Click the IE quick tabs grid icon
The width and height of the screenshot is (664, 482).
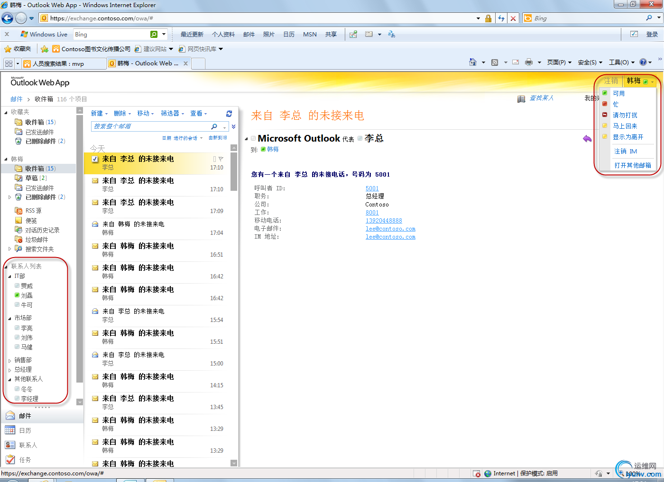click(x=9, y=63)
